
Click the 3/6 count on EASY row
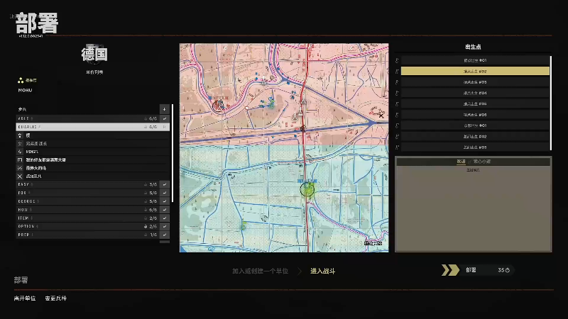click(153, 184)
